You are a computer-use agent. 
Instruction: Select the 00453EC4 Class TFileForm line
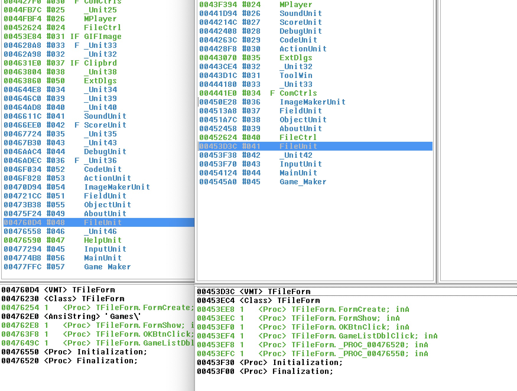[258, 300]
